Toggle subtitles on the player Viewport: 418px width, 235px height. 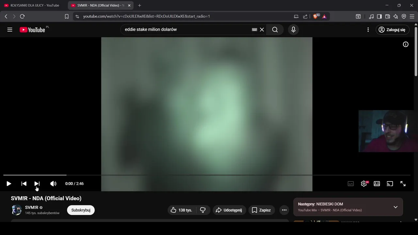click(x=351, y=184)
